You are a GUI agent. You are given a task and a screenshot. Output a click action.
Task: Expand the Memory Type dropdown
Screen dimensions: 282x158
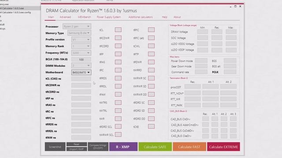[79, 33]
